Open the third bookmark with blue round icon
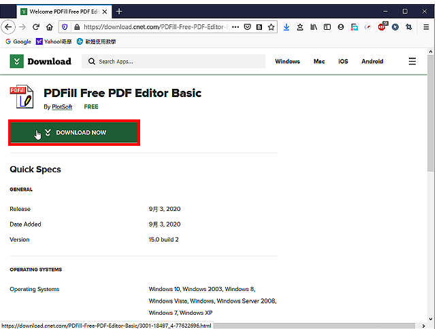 point(97,41)
